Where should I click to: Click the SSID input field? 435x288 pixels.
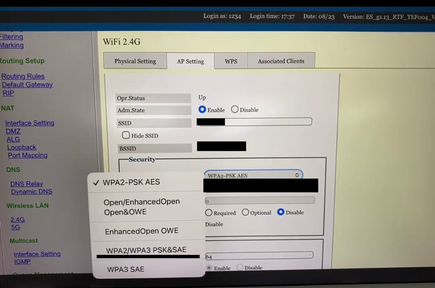click(x=268, y=122)
